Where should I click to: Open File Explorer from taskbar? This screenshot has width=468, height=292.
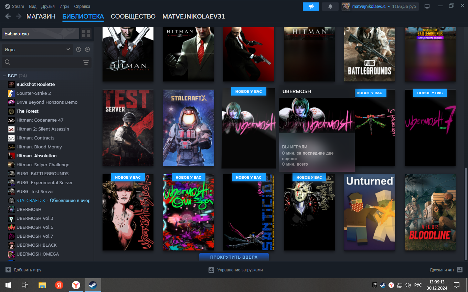click(42, 285)
